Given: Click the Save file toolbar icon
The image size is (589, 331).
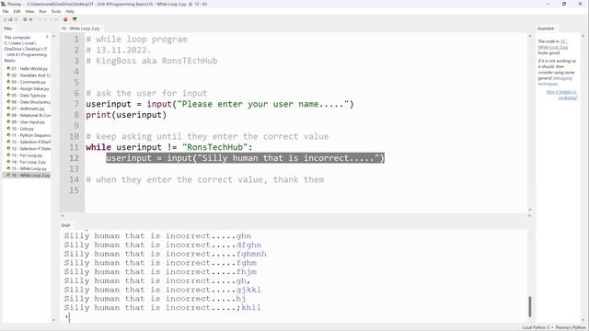Looking at the screenshot, I should pyautogui.click(x=16, y=19).
